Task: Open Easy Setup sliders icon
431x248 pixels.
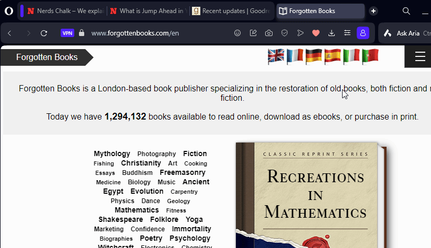Action: (347, 33)
